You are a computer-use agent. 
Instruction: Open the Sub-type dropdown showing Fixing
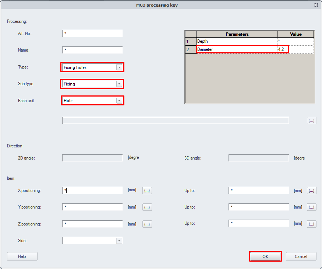click(119, 84)
